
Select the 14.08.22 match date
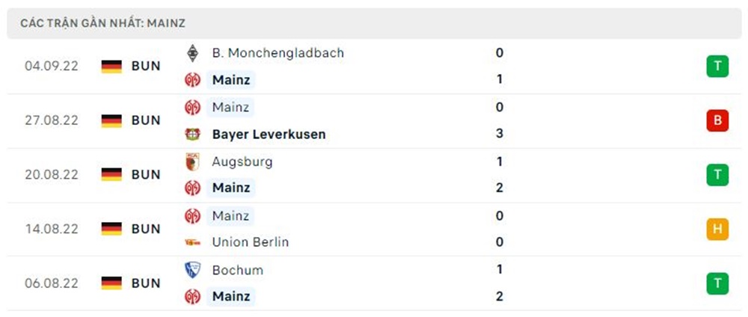pos(51,230)
